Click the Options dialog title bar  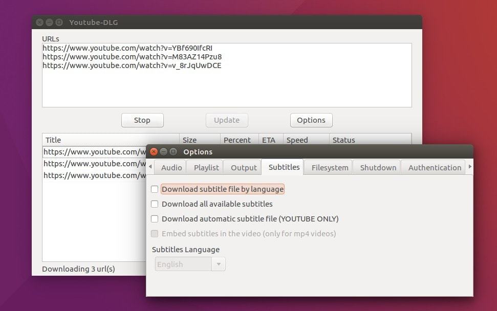point(309,152)
